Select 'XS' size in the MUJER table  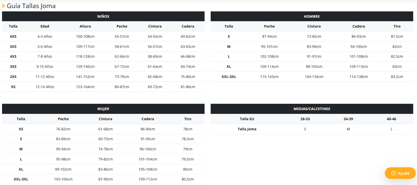(x=21, y=129)
